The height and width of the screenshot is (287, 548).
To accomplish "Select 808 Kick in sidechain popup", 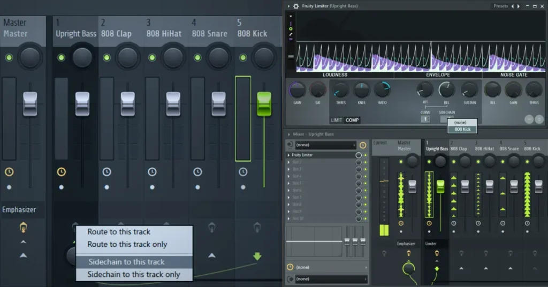I will coord(462,129).
